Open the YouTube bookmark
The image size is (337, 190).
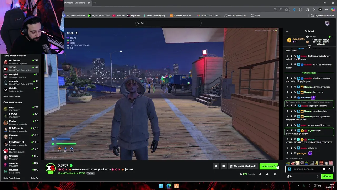[118, 16]
